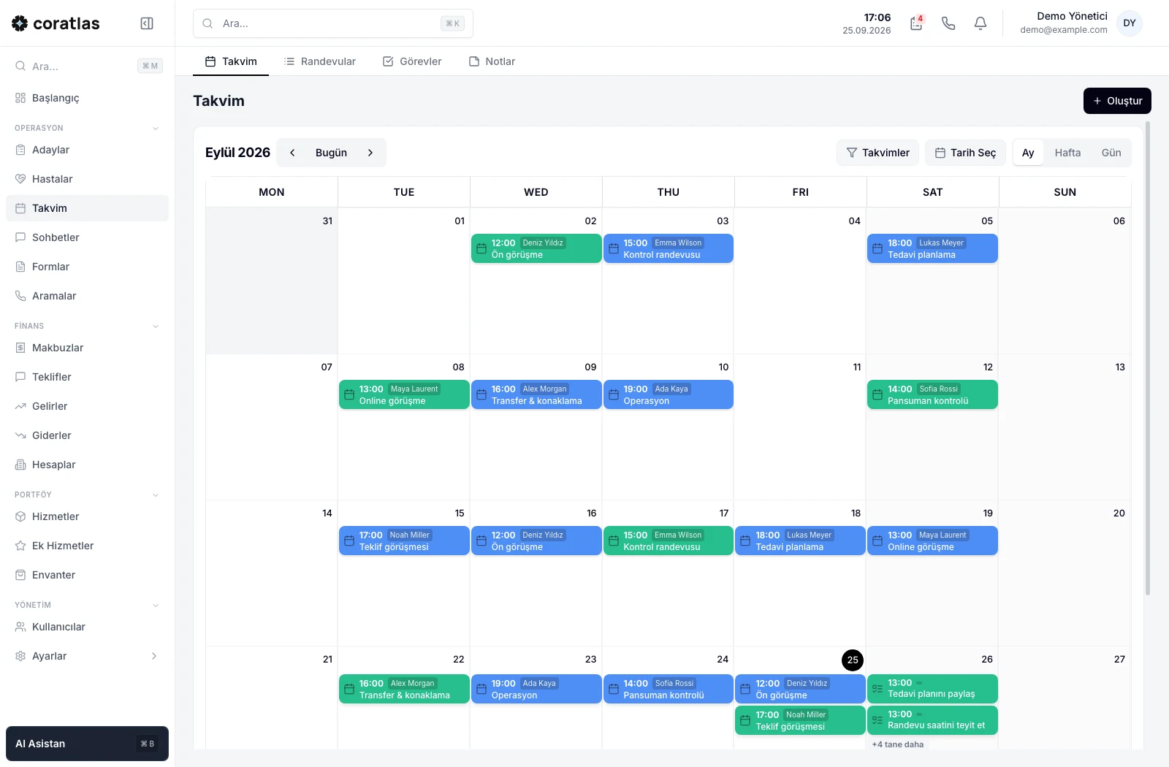1169x767 pixels.
Task: Open the Takvimler filter dropdown
Action: 877,153
